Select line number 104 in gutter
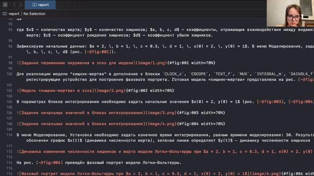314x176 pixels. [9, 102]
